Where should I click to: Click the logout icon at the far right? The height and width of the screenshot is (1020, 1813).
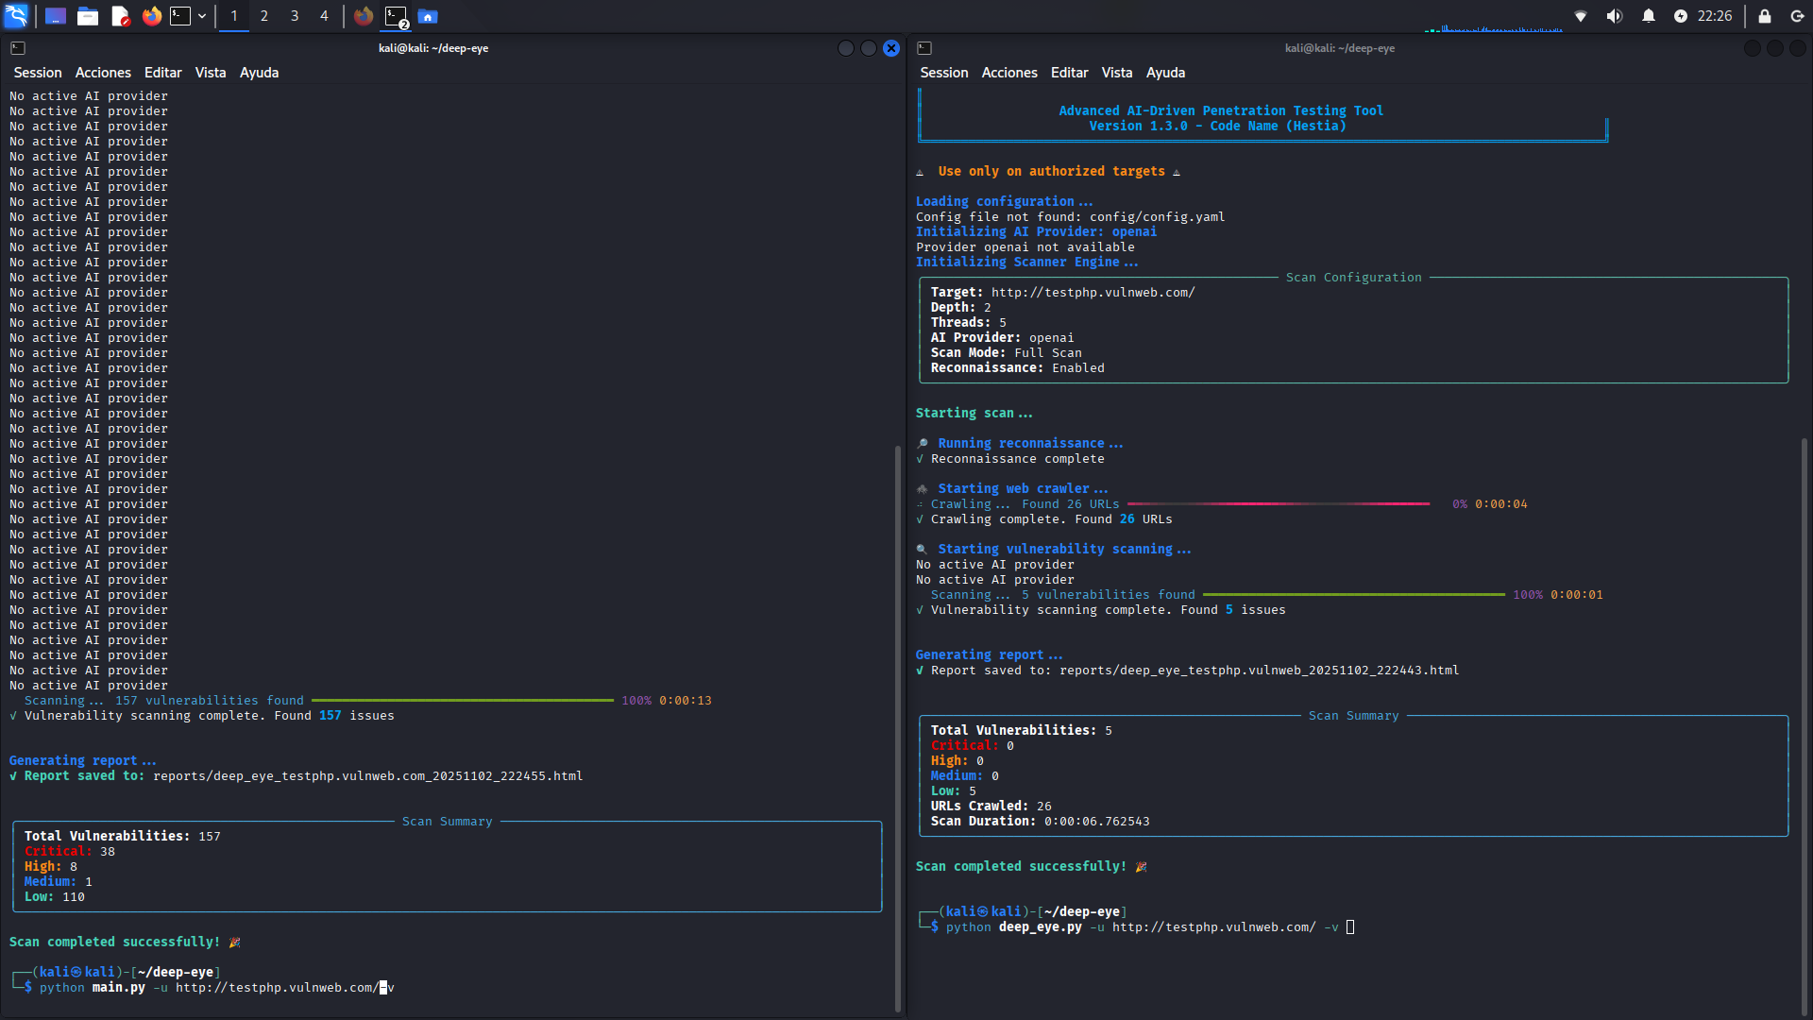click(1795, 16)
